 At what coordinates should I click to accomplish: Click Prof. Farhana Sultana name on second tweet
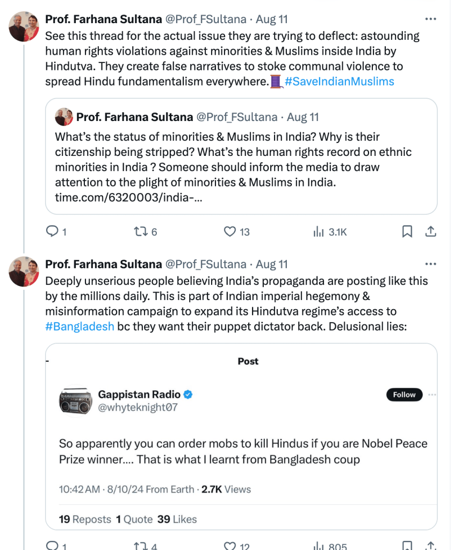tap(103, 264)
